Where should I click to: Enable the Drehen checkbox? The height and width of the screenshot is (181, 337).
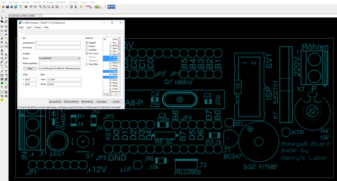click(87, 46)
